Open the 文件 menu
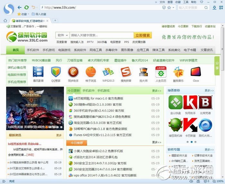 pos(162,2)
